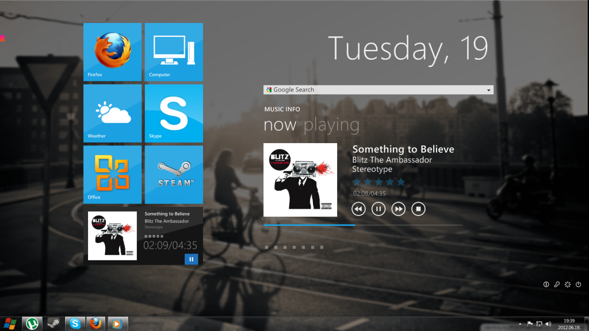Click the info icon at lower right

click(x=546, y=284)
